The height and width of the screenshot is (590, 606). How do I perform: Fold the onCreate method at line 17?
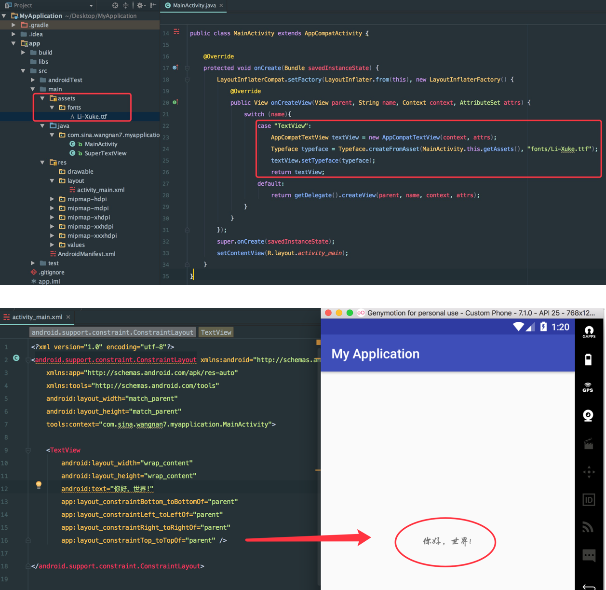pyautogui.click(x=187, y=68)
